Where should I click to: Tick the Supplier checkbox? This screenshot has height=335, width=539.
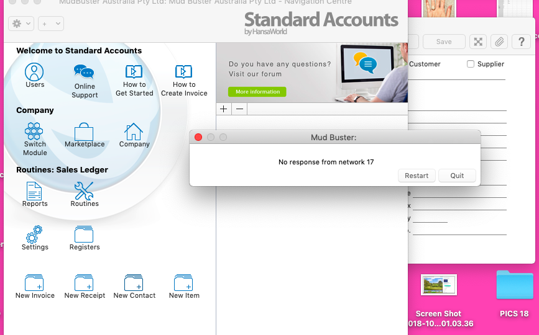point(471,64)
